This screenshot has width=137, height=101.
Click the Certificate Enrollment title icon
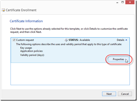[3, 10]
